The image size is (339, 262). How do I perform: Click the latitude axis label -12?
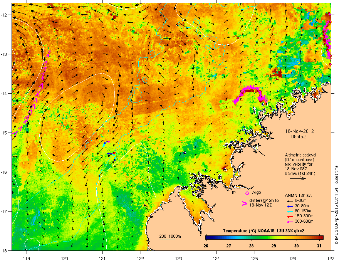(4, 15)
